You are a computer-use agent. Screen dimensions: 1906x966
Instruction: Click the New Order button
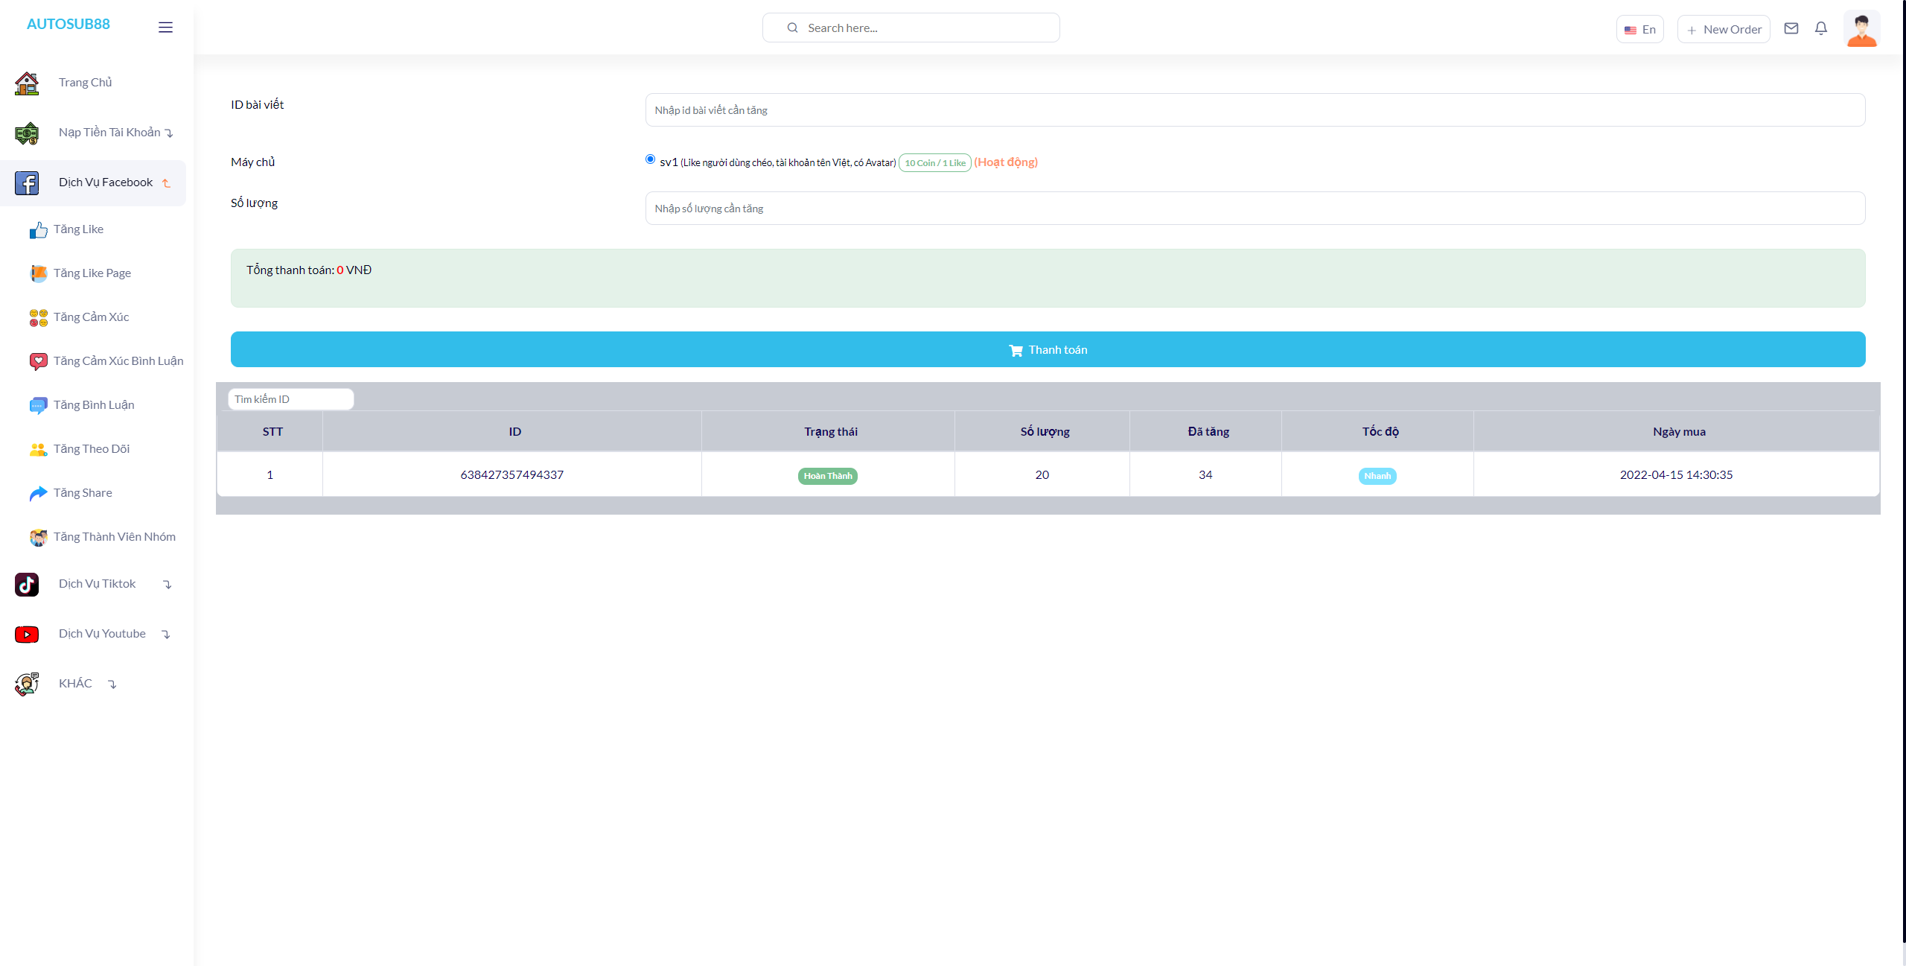(1724, 30)
